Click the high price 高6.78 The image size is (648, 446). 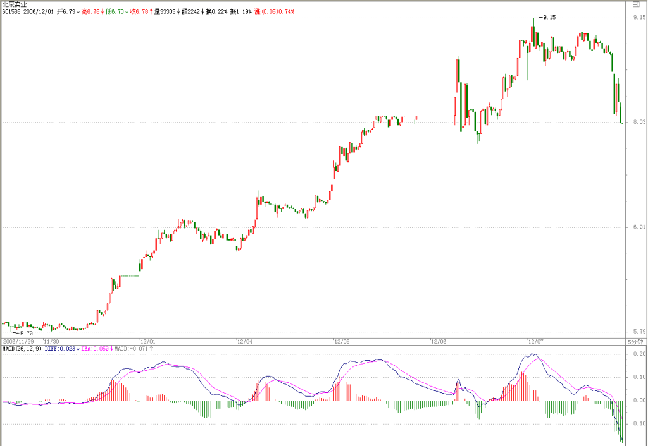[90, 11]
